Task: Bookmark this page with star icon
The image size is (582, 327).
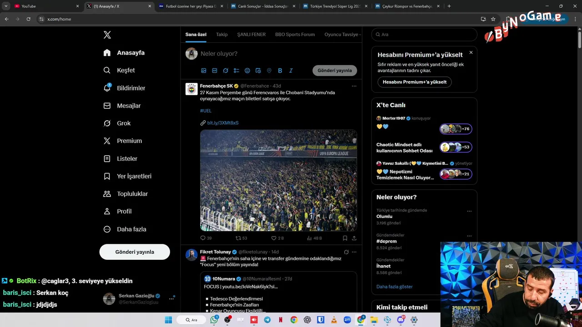Action: point(493,19)
